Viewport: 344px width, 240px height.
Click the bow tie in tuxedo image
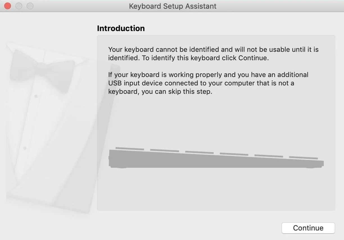point(42,70)
